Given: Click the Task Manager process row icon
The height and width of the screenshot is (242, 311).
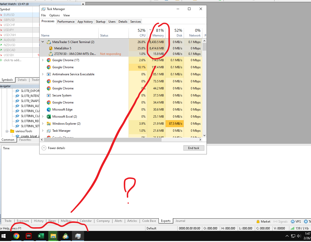Looking at the screenshot, I should point(49,131).
